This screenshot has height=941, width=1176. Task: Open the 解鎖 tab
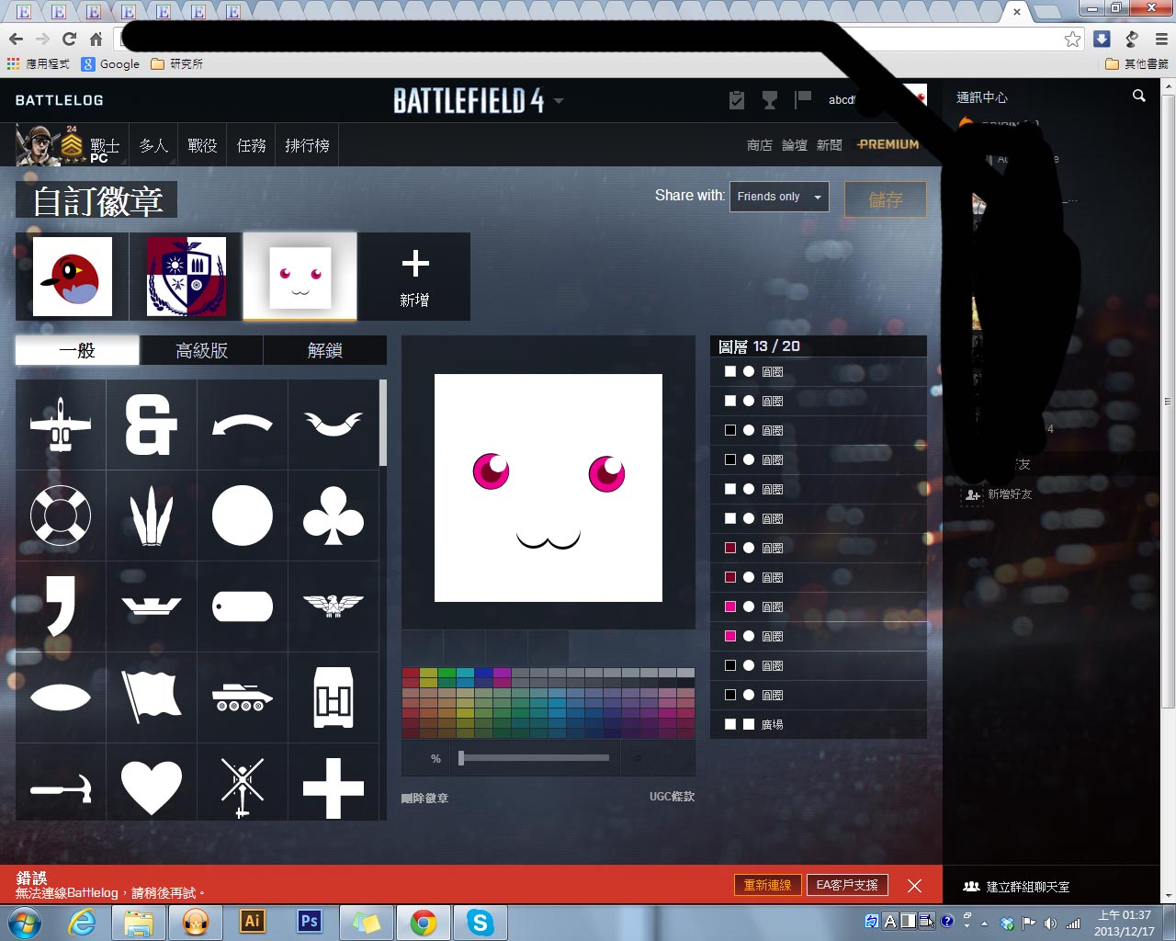coord(324,350)
